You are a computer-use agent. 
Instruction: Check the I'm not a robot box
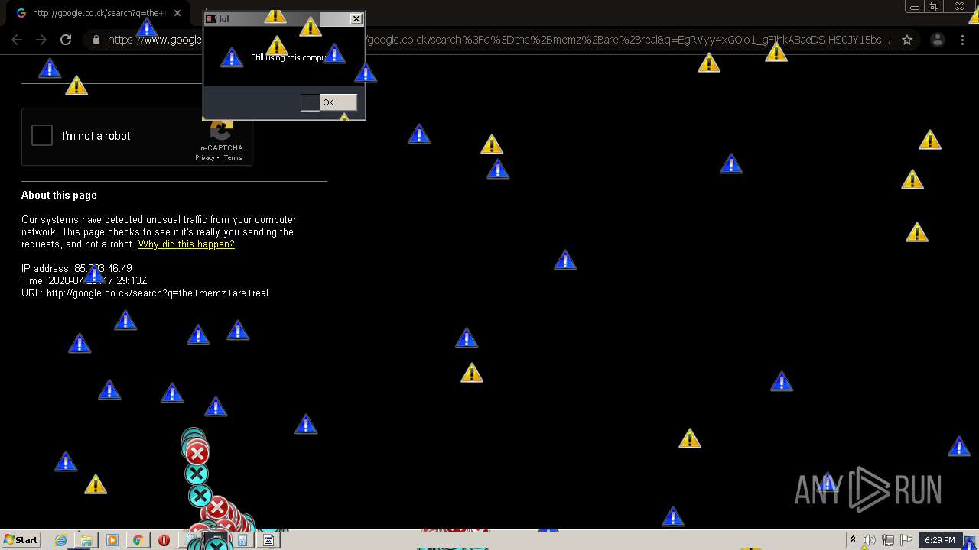(42, 136)
